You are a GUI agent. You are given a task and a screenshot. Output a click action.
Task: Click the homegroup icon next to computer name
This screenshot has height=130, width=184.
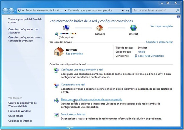click(x=57, y=34)
